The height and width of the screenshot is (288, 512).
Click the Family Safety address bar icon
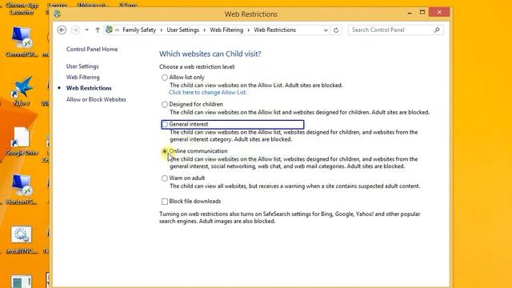tap(109, 30)
